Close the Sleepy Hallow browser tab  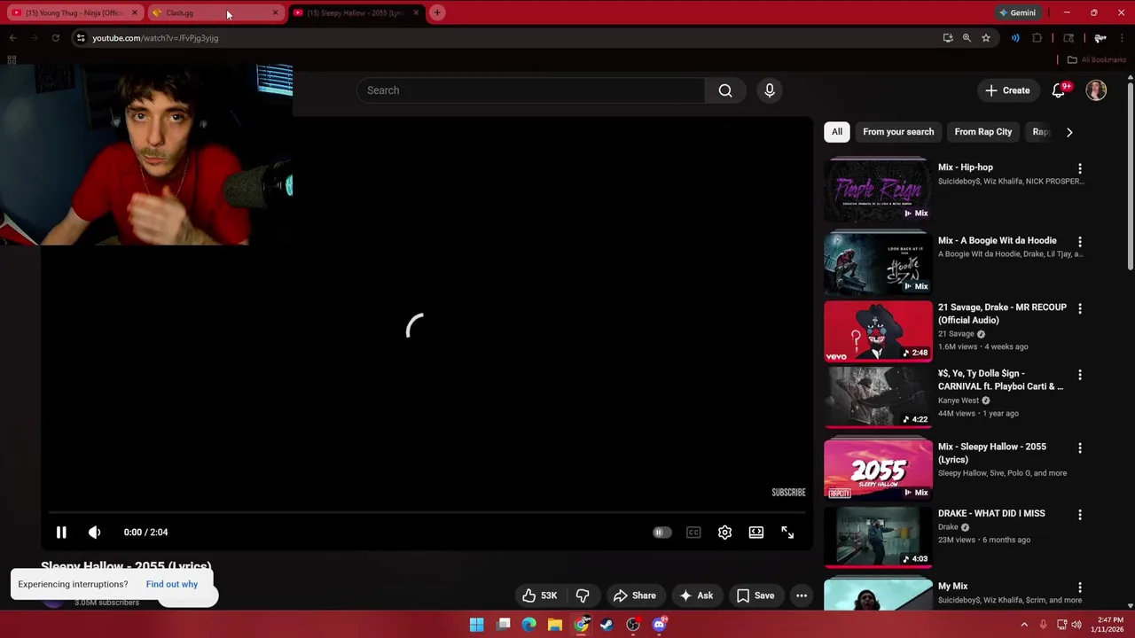[416, 12]
